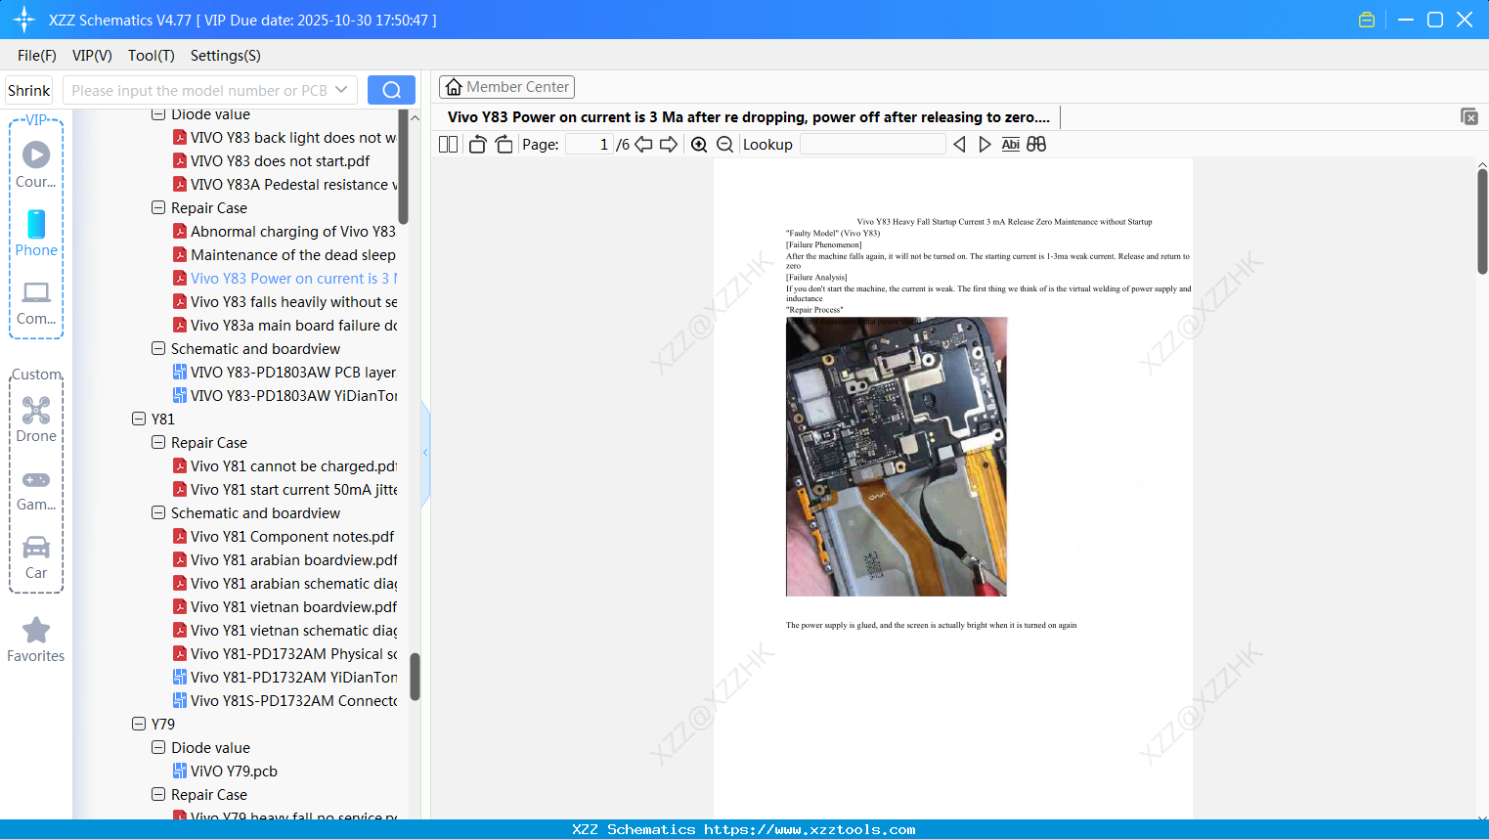Click the document vertical scrollbar thumb
This screenshot has height=839, width=1489.
[x=1482, y=221]
